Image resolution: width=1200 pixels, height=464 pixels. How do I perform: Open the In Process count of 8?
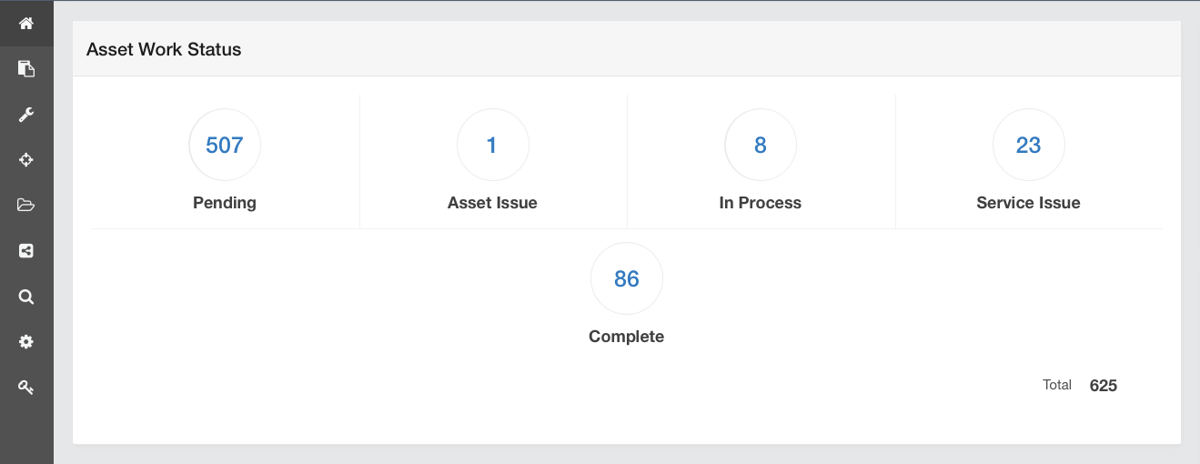pos(761,145)
